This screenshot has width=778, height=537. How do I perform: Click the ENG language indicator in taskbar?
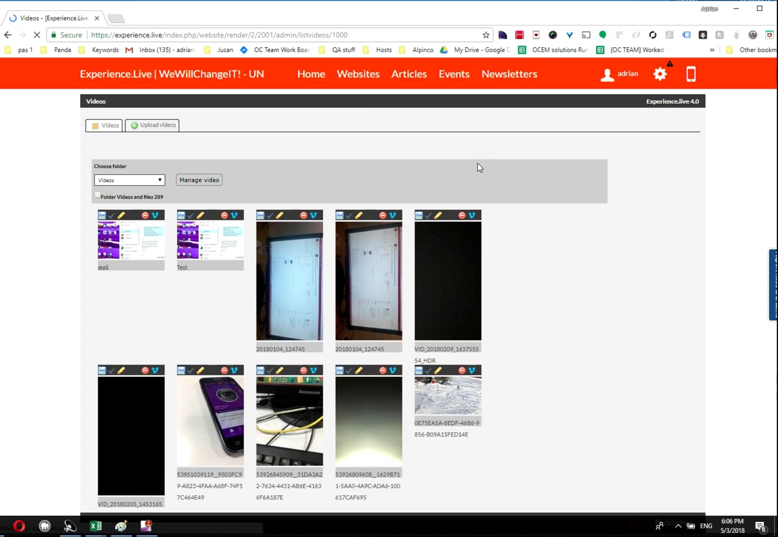[x=706, y=526]
